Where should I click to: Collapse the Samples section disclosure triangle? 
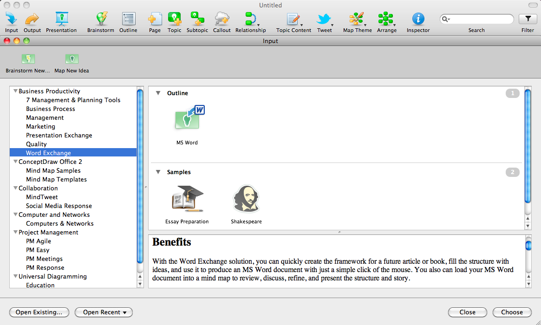(158, 172)
